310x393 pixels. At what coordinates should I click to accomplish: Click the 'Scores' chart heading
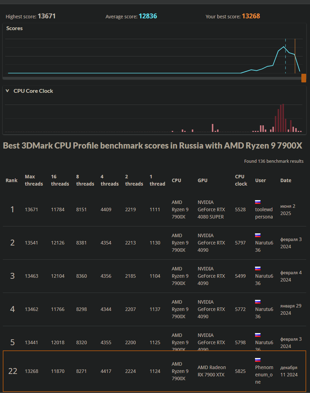[x=14, y=28]
